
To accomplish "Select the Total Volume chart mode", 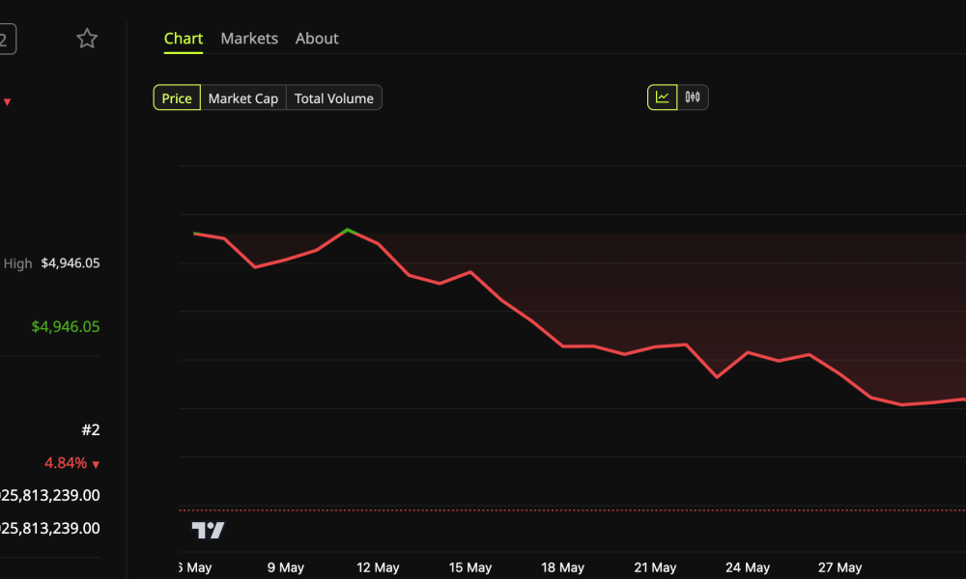I will point(334,97).
